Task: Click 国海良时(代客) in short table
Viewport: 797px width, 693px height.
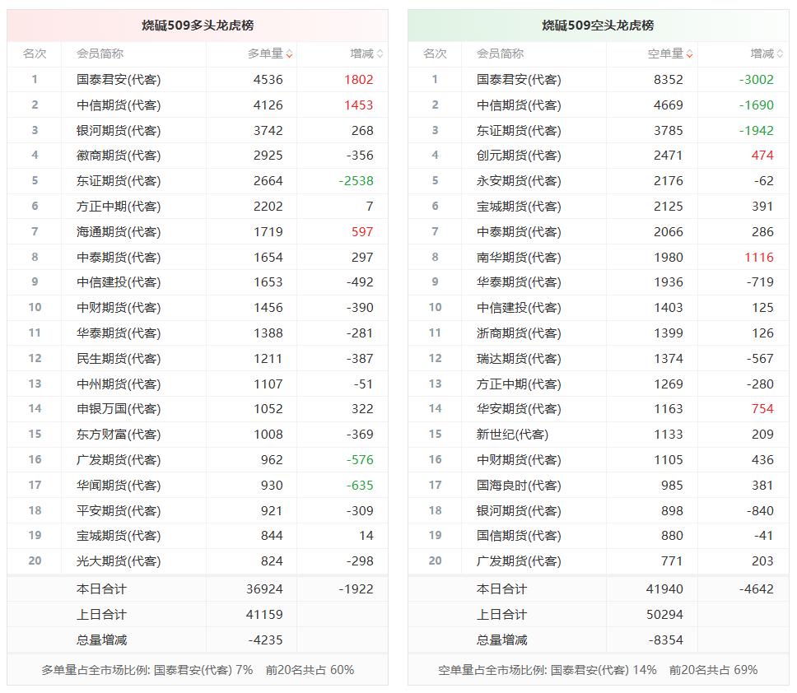Action: pos(519,486)
